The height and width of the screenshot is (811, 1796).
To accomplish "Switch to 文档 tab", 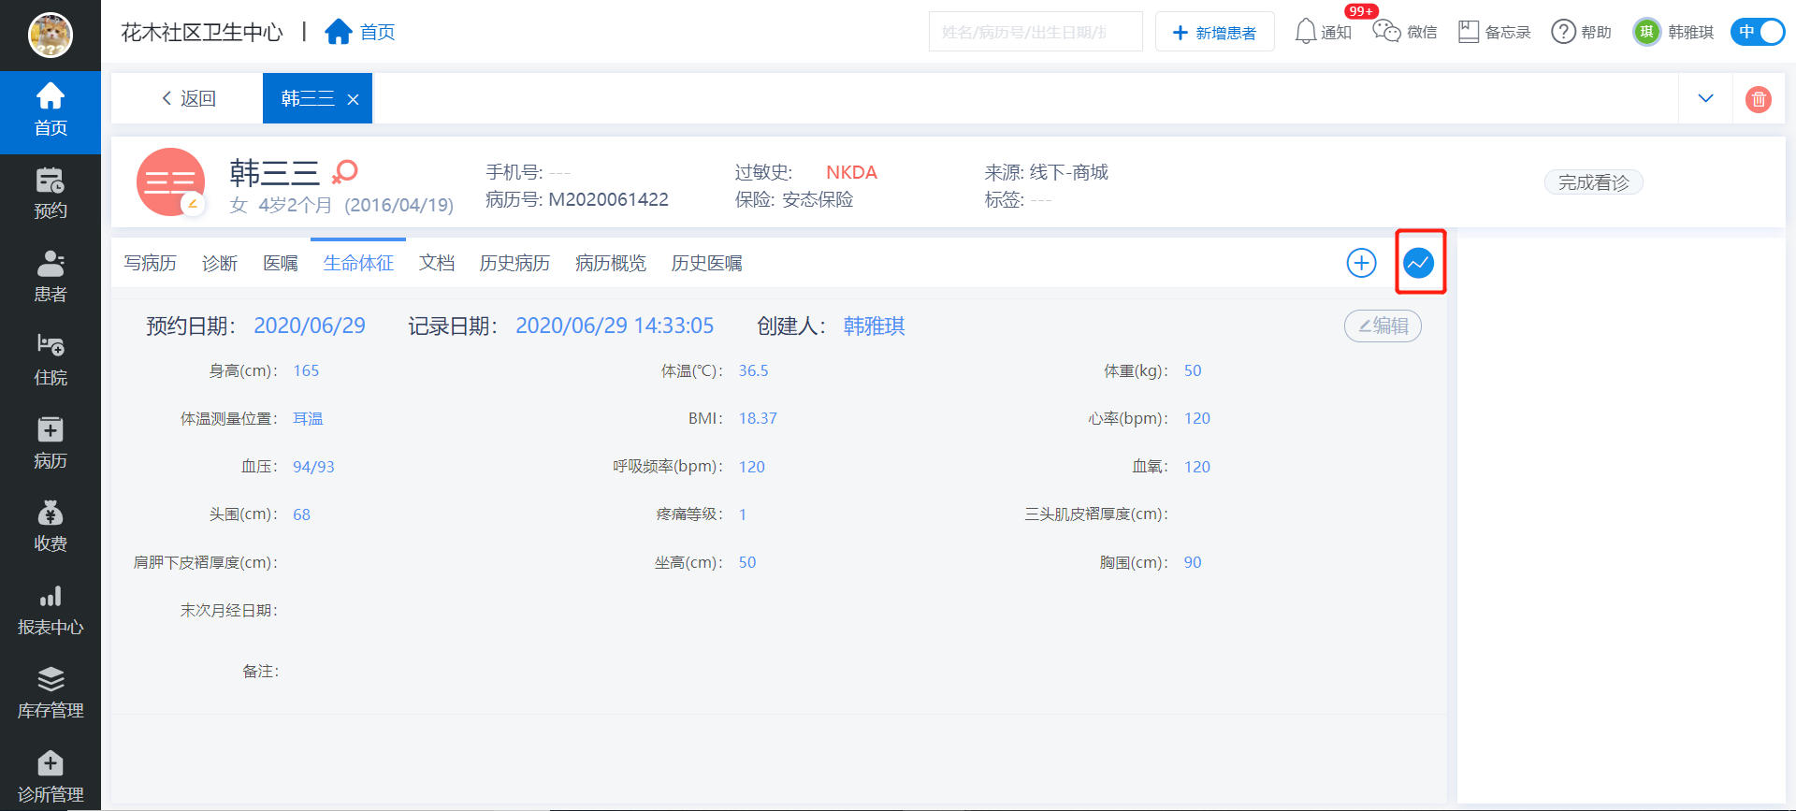I will (x=437, y=263).
